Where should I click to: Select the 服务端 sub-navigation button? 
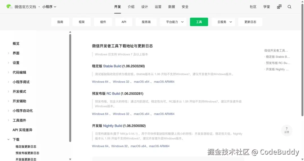point(146,22)
